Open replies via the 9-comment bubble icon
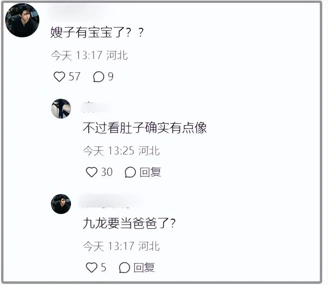 [98, 76]
